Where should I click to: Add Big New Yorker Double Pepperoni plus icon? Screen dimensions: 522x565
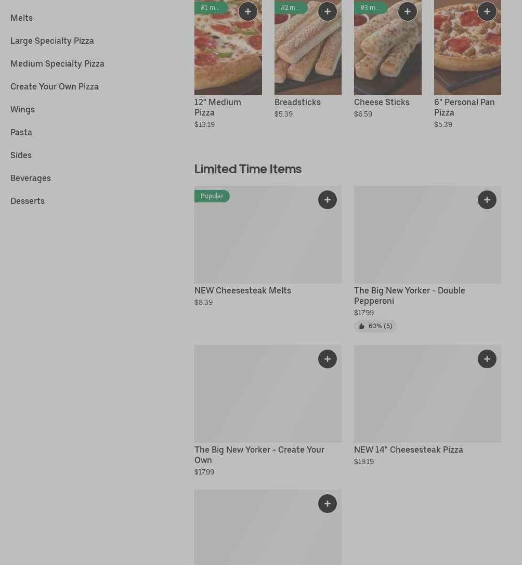487,200
